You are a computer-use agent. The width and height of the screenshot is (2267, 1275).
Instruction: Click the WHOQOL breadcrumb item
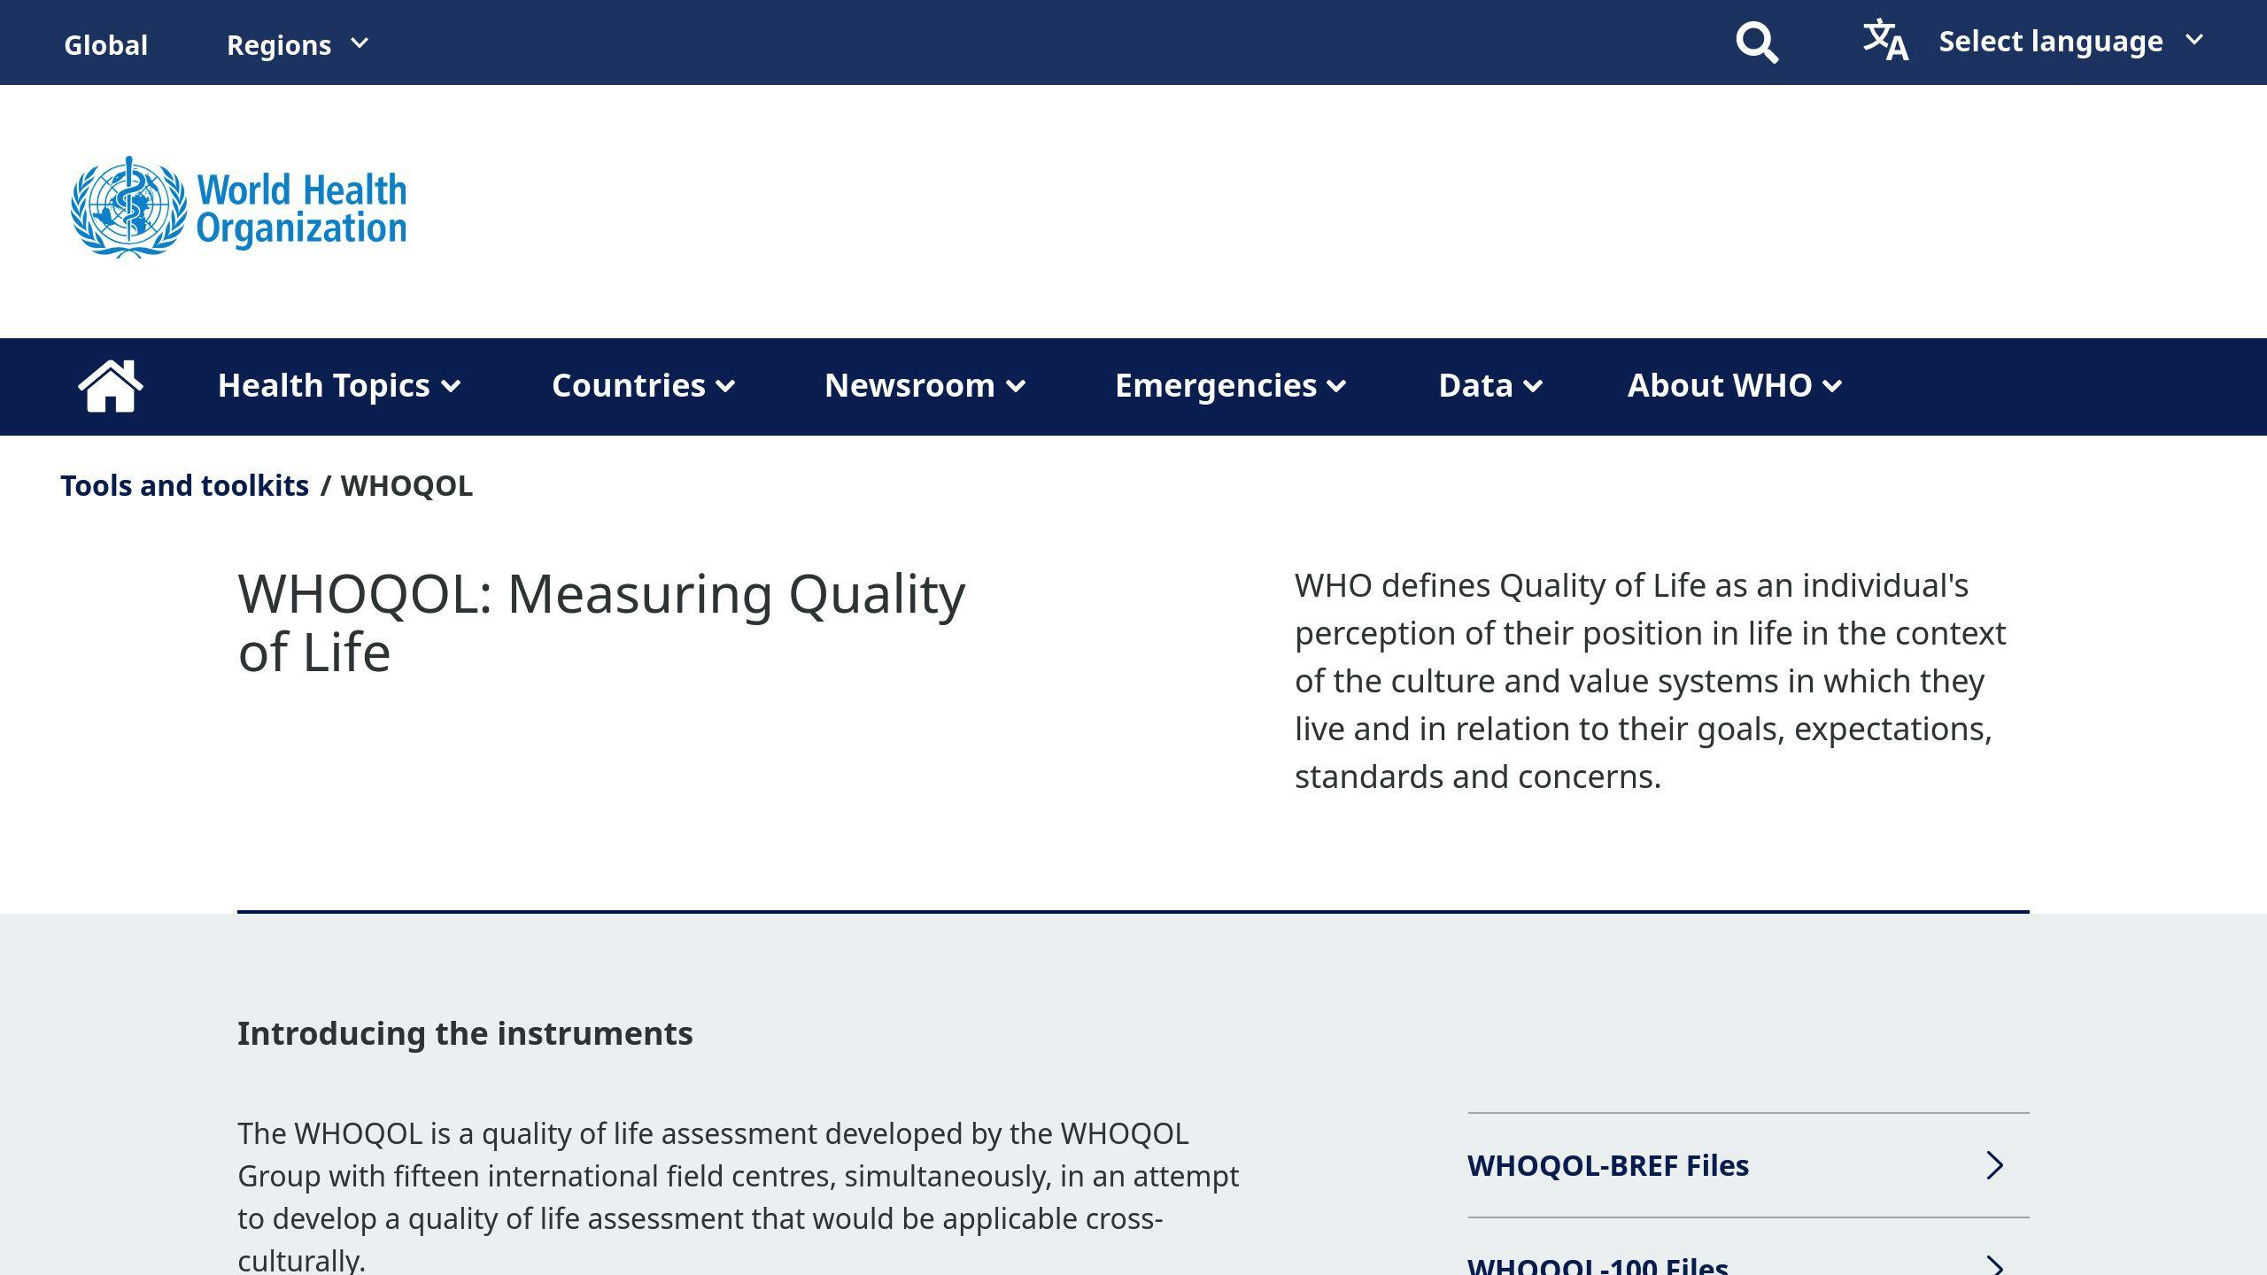pyautogui.click(x=406, y=486)
